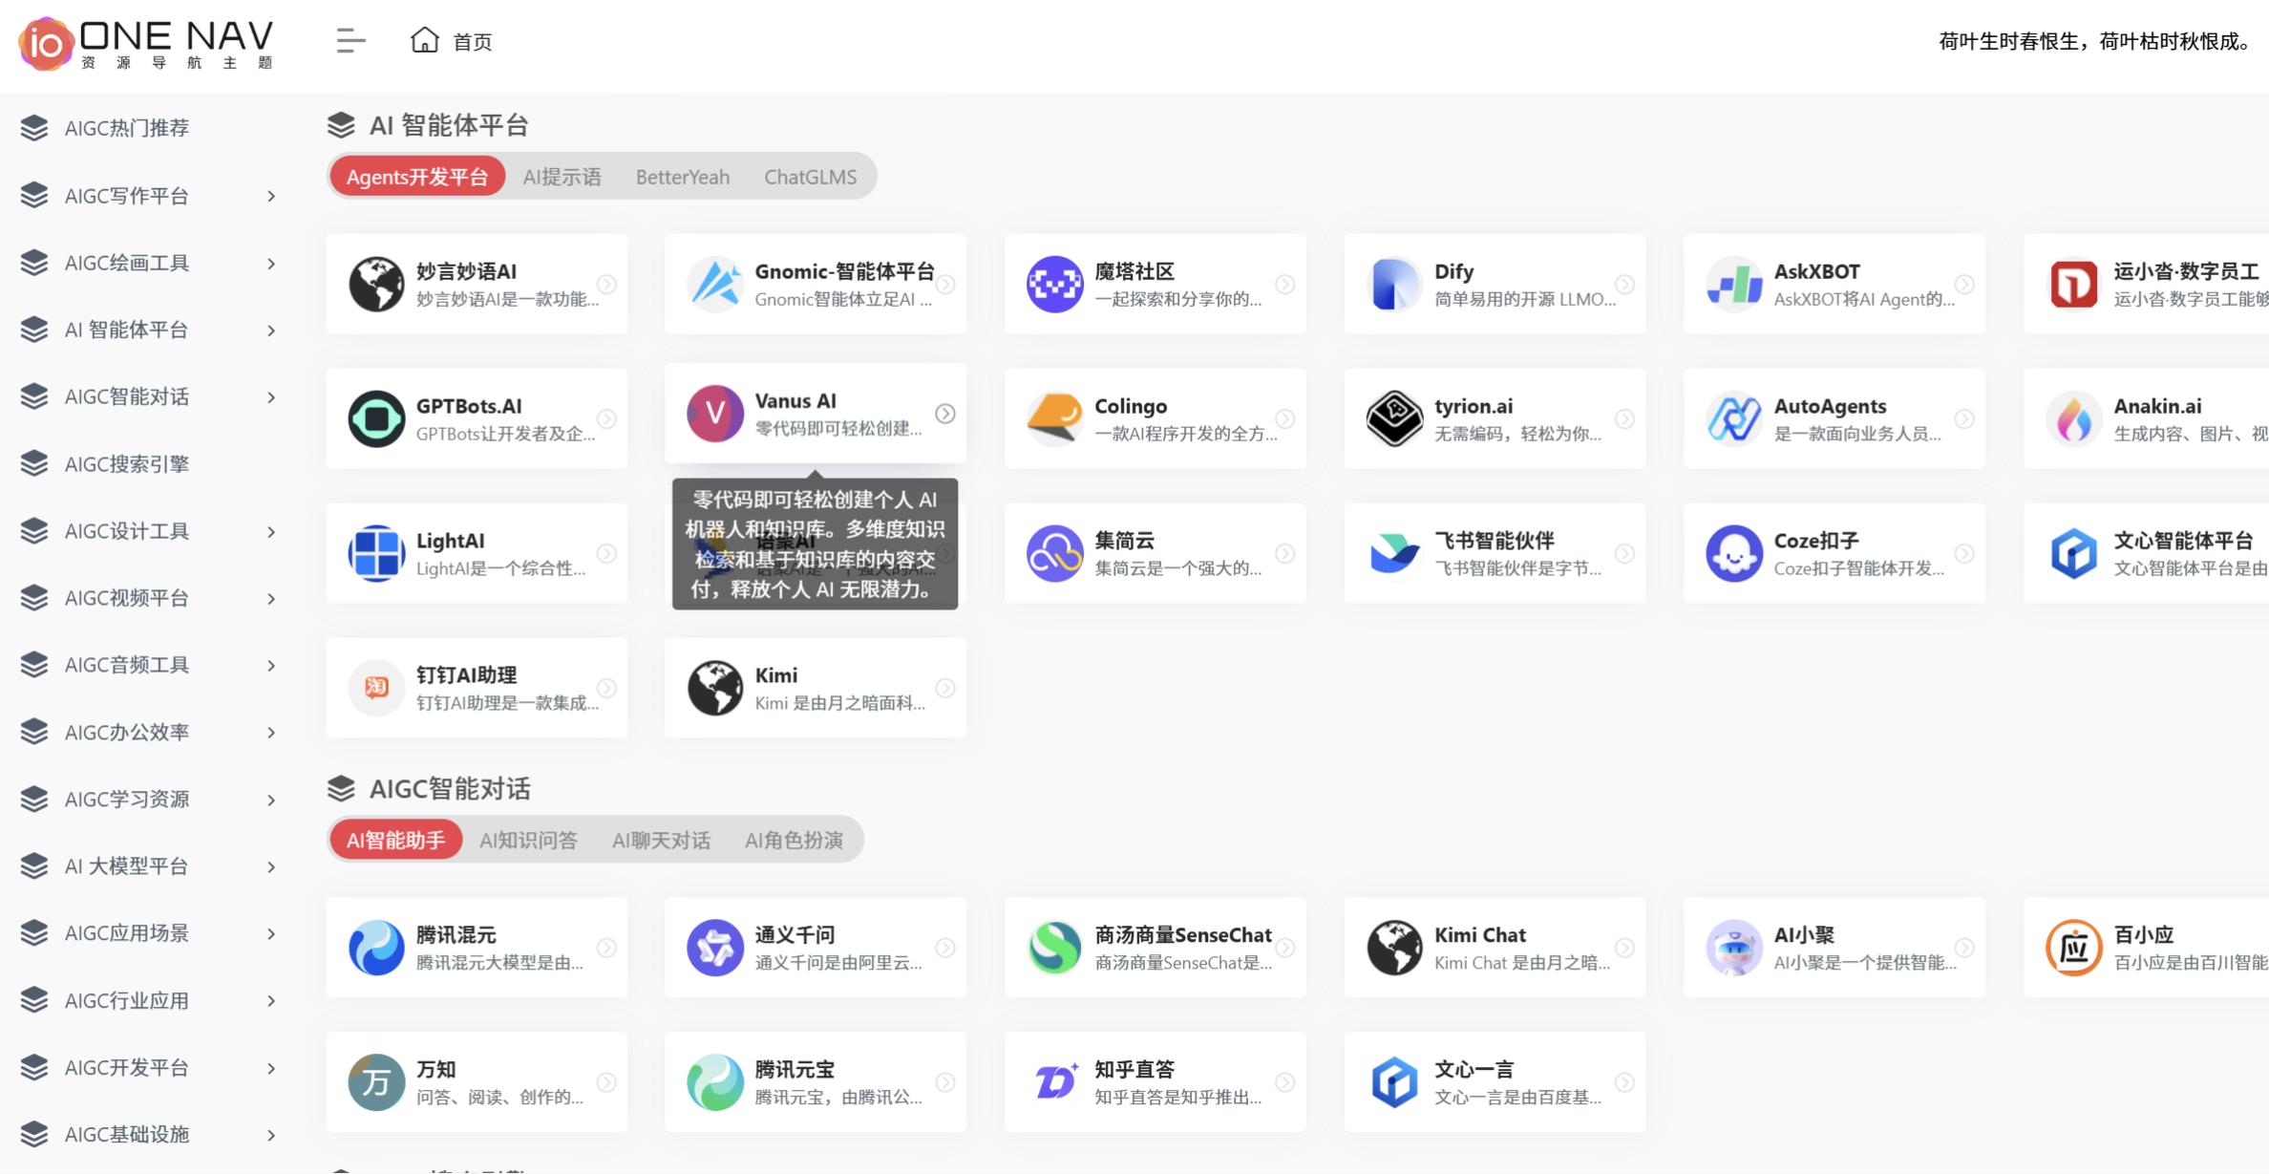Select the AI智能助手 tab
The height and width of the screenshot is (1174, 2269).
pos(396,840)
